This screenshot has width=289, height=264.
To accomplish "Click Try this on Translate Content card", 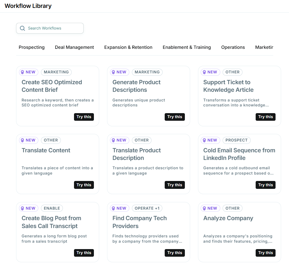I will (x=84, y=185).
